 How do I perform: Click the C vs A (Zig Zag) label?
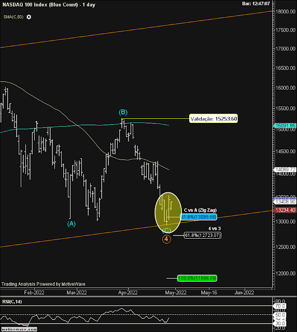[200, 210]
